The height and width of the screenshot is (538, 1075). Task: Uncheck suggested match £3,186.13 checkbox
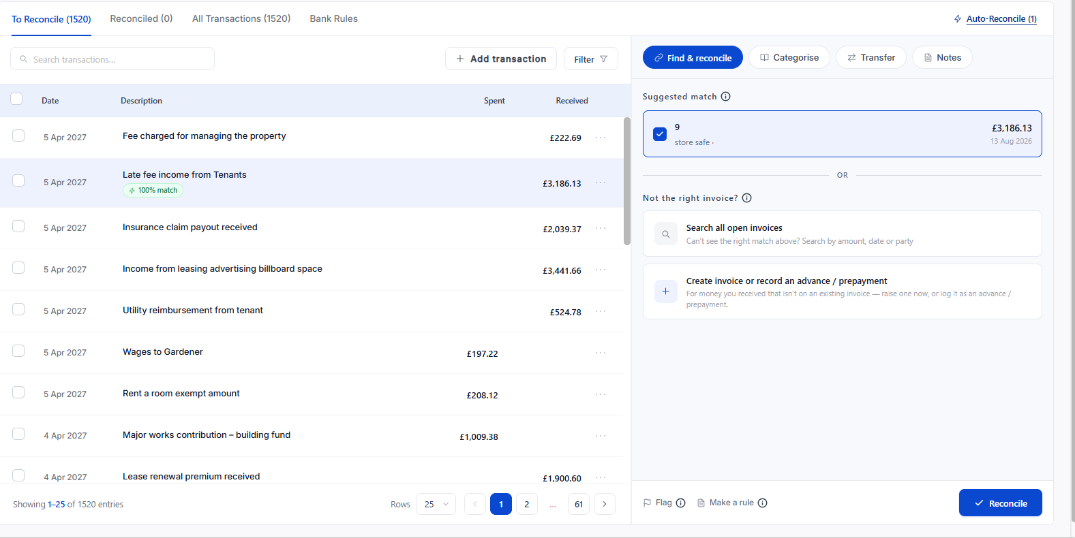tap(660, 134)
